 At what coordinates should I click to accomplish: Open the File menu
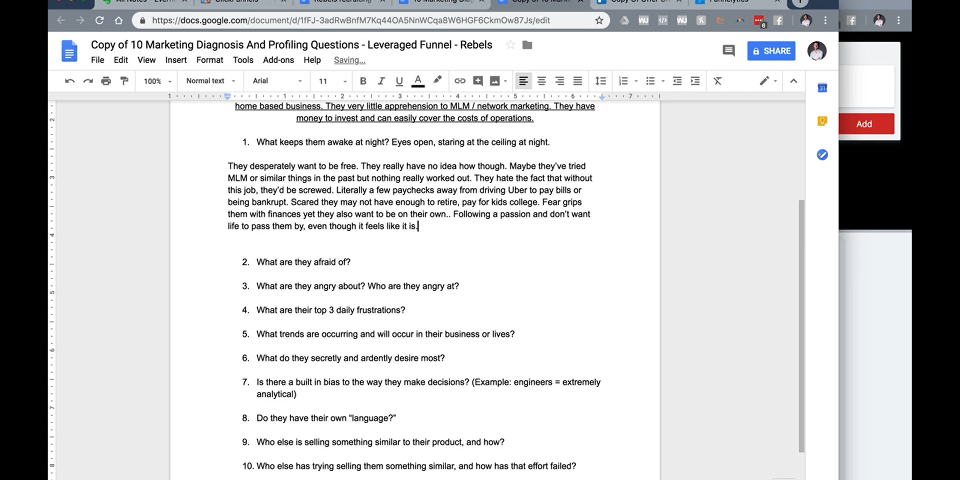(97, 60)
